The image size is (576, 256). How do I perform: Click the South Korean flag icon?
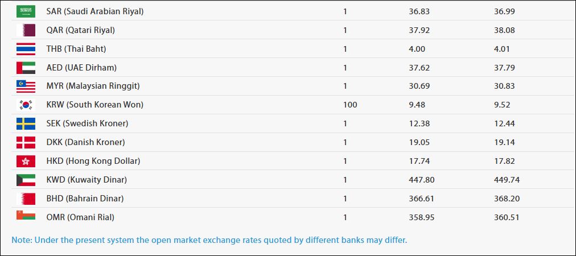pyautogui.click(x=26, y=105)
